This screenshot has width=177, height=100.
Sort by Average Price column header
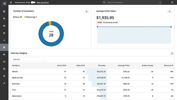(124, 65)
